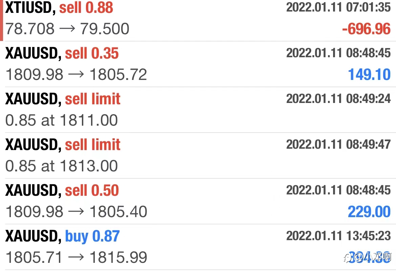Viewport: 396px width, 273px height.
Task: Open the XAUUSD sell 0.35 trade
Action: (198, 64)
